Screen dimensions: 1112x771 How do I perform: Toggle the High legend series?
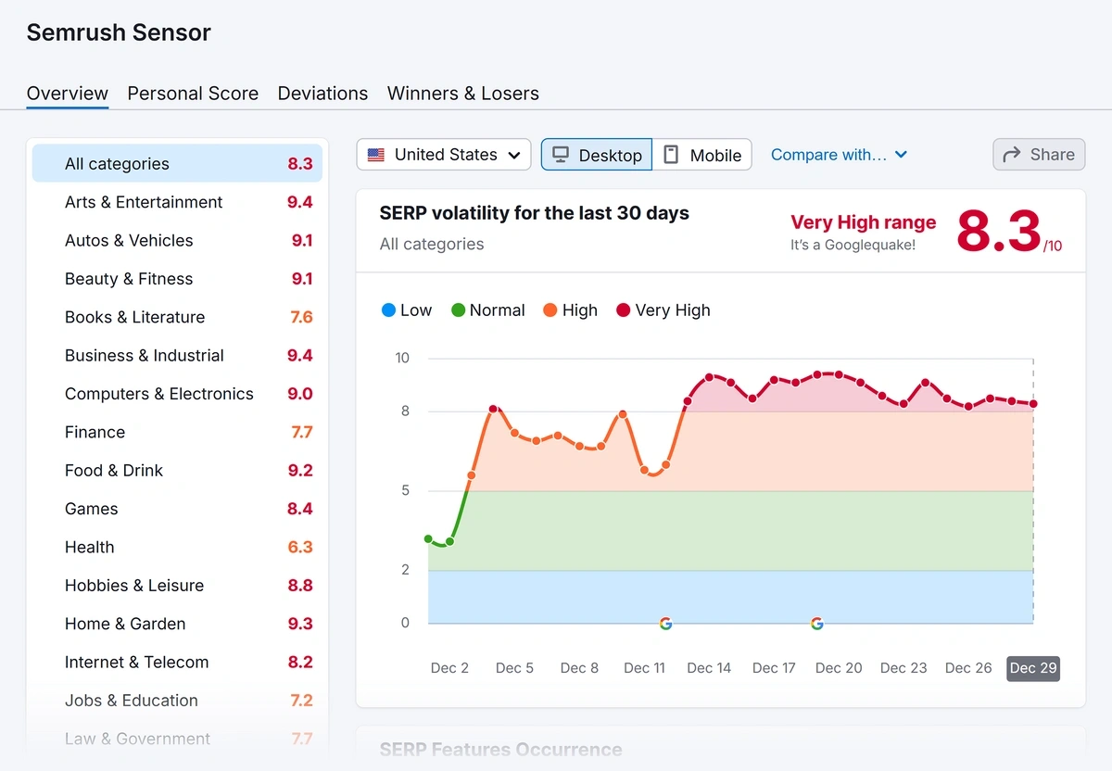[x=571, y=310]
